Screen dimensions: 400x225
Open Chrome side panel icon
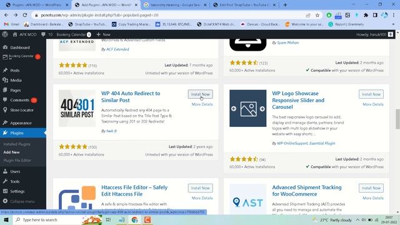375,15
